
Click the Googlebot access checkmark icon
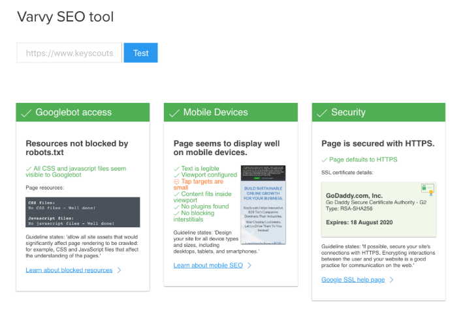(26, 113)
